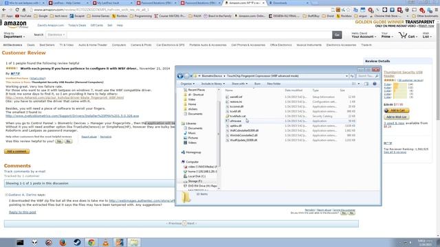440x247 pixels.
Task: Open Include in library dropdown
Action: pyautogui.click(x=212, y=84)
